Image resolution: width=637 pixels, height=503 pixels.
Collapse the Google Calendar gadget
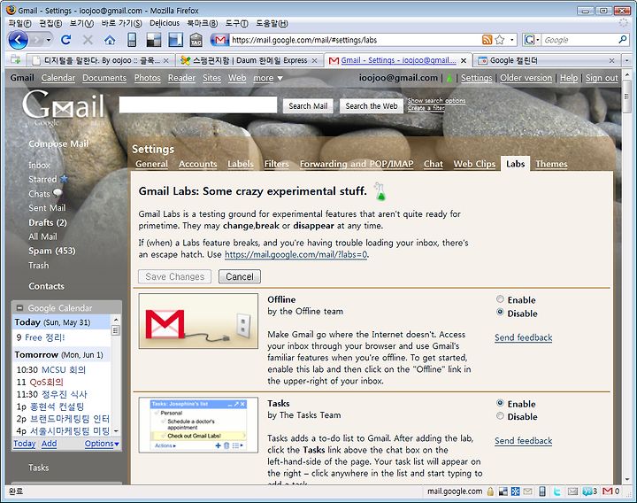point(19,308)
